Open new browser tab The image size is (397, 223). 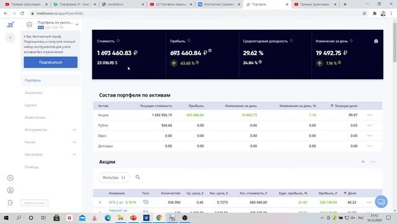345,4
